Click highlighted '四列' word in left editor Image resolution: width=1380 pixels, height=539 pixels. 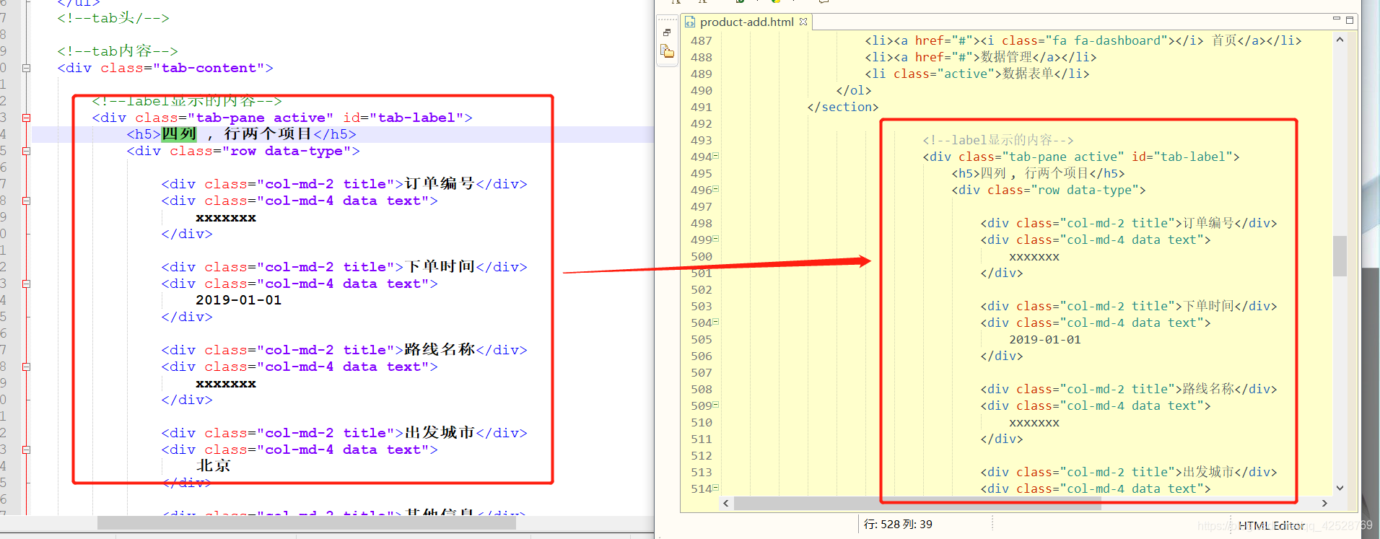[x=179, y=133]
